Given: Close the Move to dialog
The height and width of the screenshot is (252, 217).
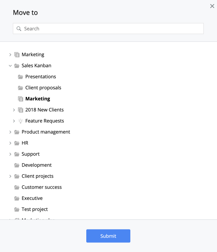Looking at the screenshot, I should 212,6.
